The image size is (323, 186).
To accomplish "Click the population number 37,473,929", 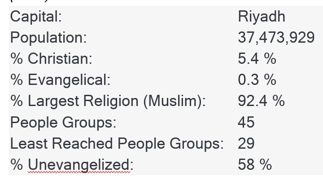I will [276, 38].
